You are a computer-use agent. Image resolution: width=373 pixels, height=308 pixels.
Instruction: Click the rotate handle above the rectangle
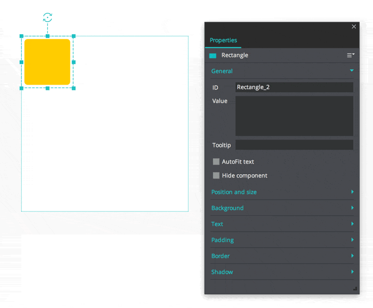click(47, 18)
